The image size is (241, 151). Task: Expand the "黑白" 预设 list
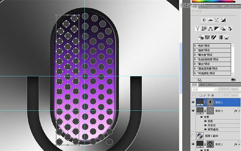tap(195, 64)
